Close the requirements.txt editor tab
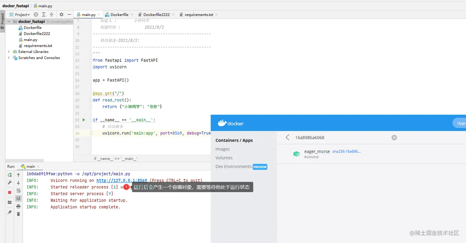Image resolution: width=466 pixels, height=243 pixels. [x=216, y=14]
